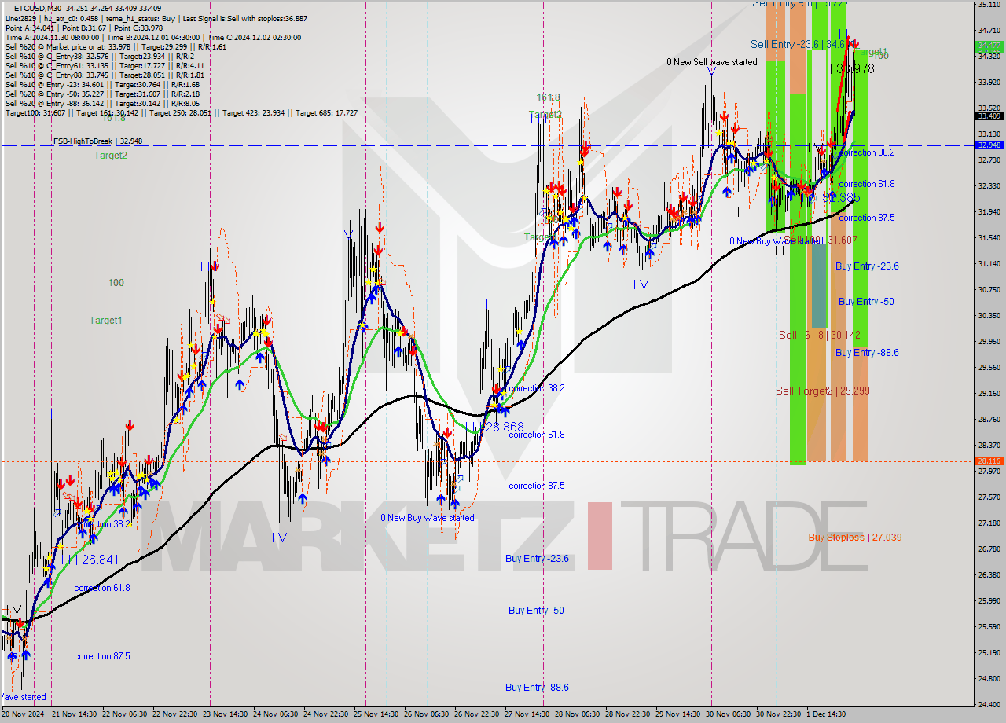This screenshot has width=1006, height=723.
Task: Select the 'Sell %20 @ Market price' line
Action: click(116, 46)
